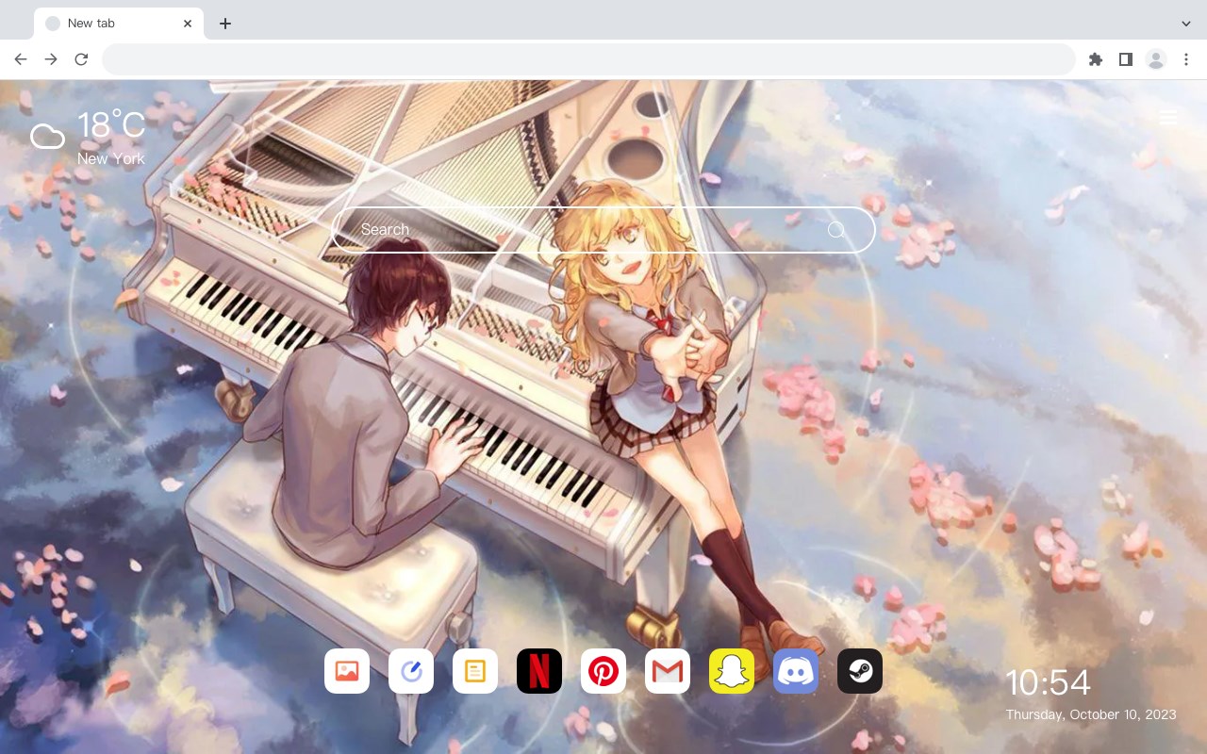Open the Netflix shortcut
Screen dimensions: 1207x754
coord(539,671)
